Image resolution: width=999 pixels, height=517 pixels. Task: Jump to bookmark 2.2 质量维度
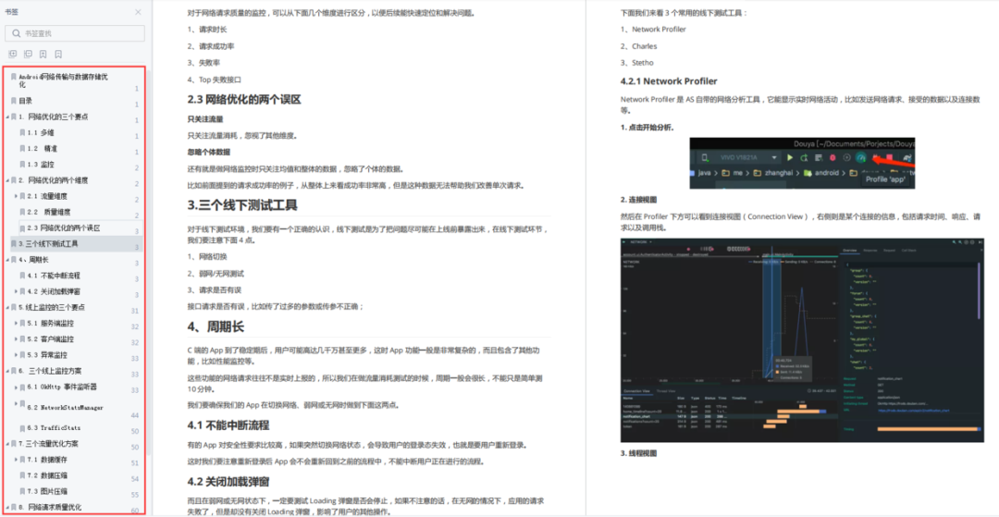(x=49, y=212)
